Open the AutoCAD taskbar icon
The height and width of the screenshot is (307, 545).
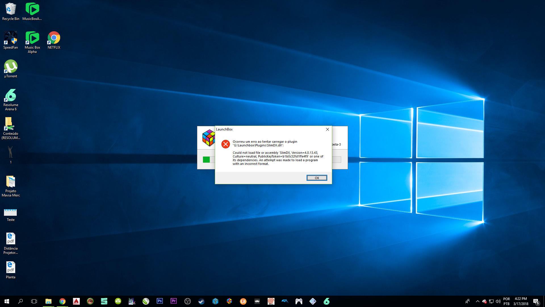(x=76, y=301)
